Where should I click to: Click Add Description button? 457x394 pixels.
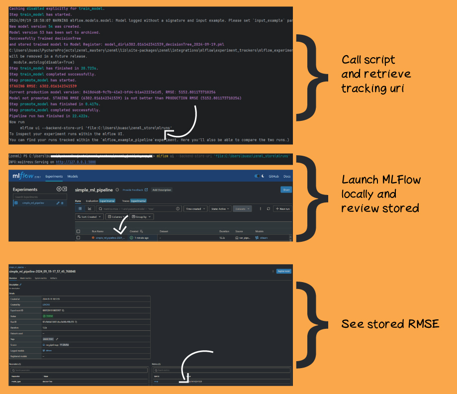coord(162,190)
